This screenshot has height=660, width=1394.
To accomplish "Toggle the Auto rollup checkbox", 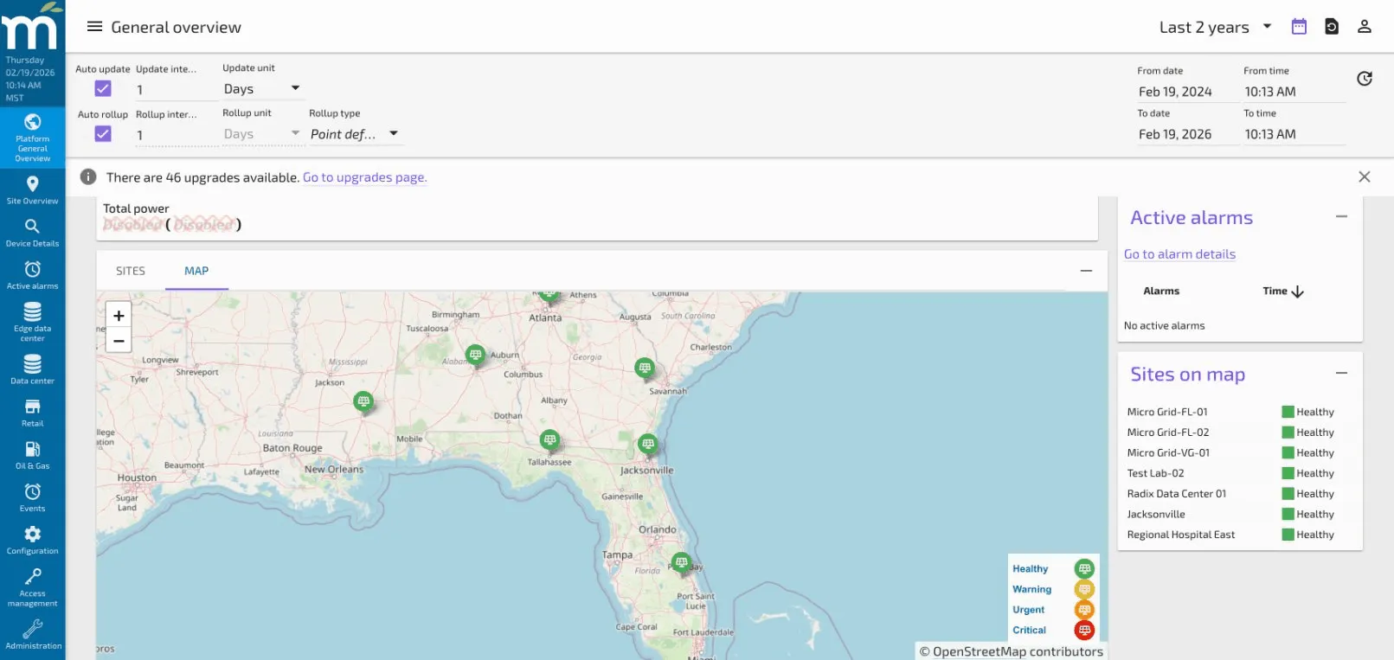I will coord(103,133).
